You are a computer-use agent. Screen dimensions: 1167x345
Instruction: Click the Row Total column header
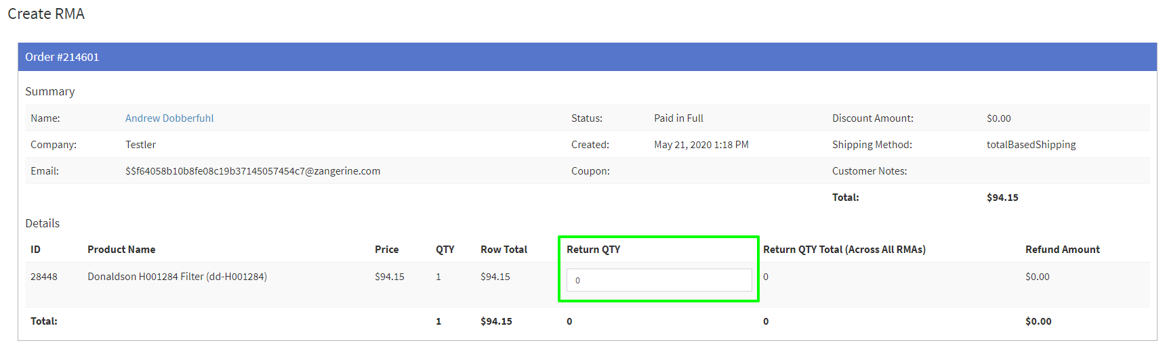(x=504, y=250)
